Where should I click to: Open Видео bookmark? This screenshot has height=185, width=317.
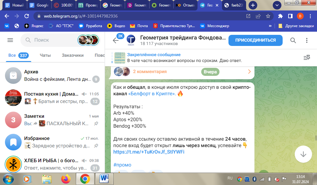click(x=116, y=26)
